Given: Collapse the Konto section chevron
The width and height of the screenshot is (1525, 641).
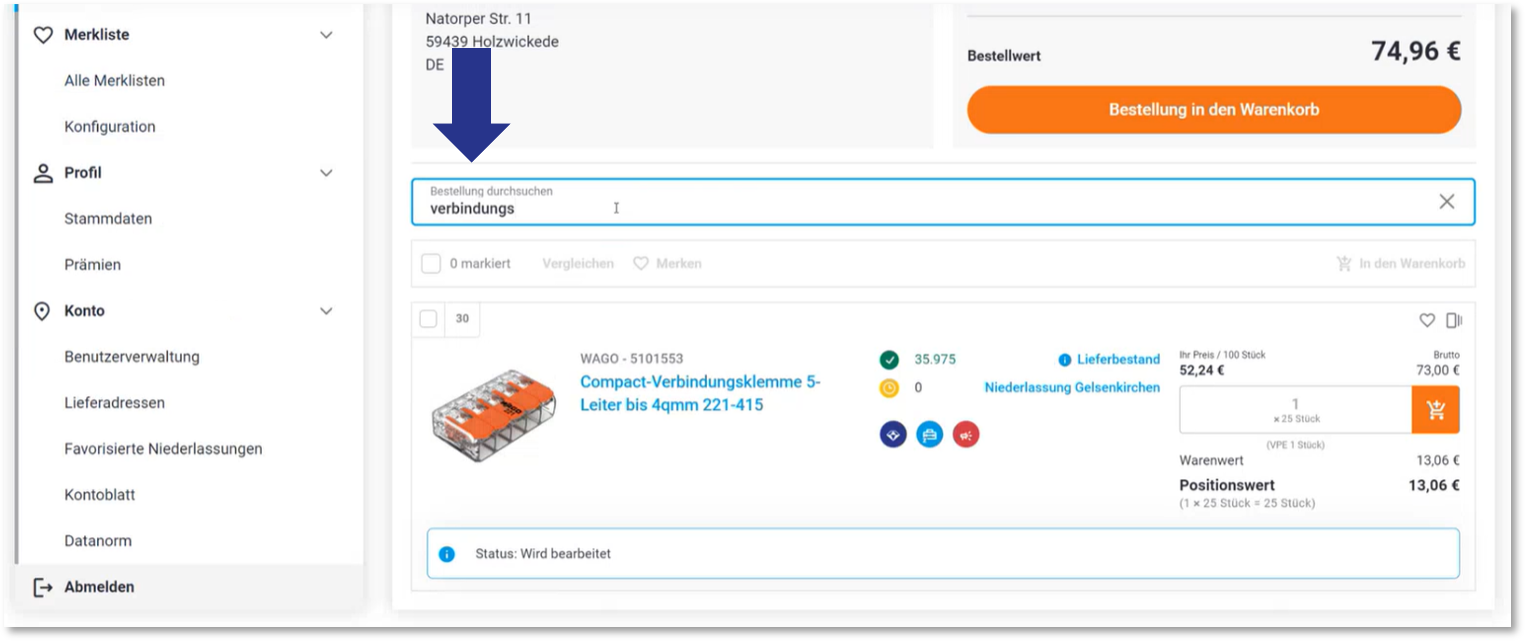Looking at the screenshot, I should 326,311.
